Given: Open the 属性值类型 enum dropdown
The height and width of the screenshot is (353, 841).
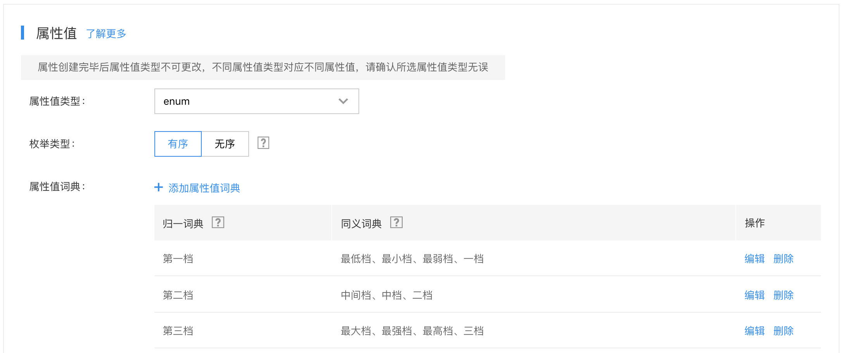Looking at the screenshot, I should 257,101.
